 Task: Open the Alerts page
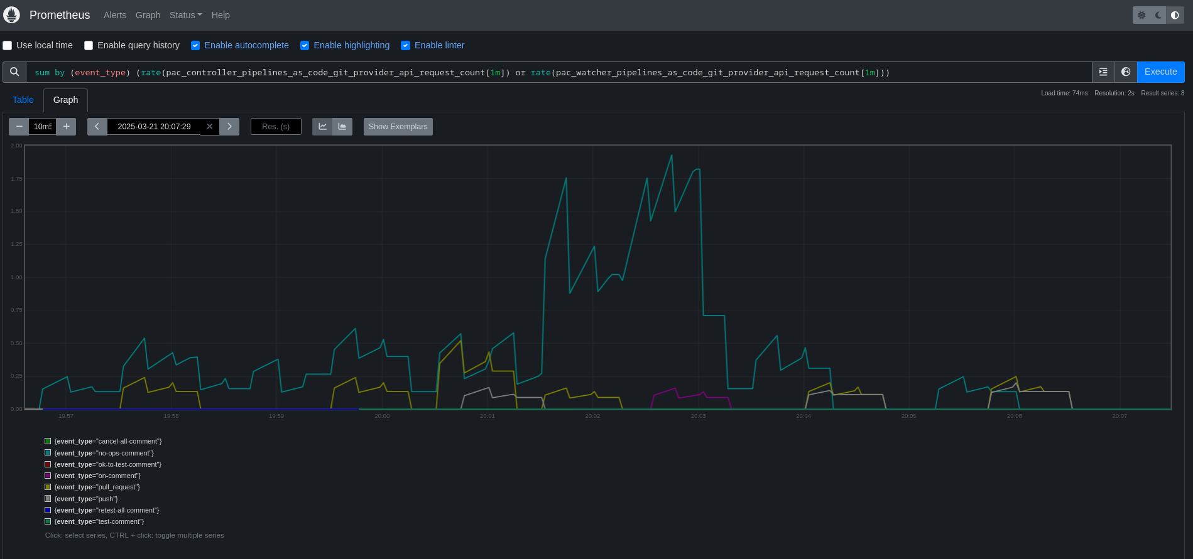click(115, 15)
